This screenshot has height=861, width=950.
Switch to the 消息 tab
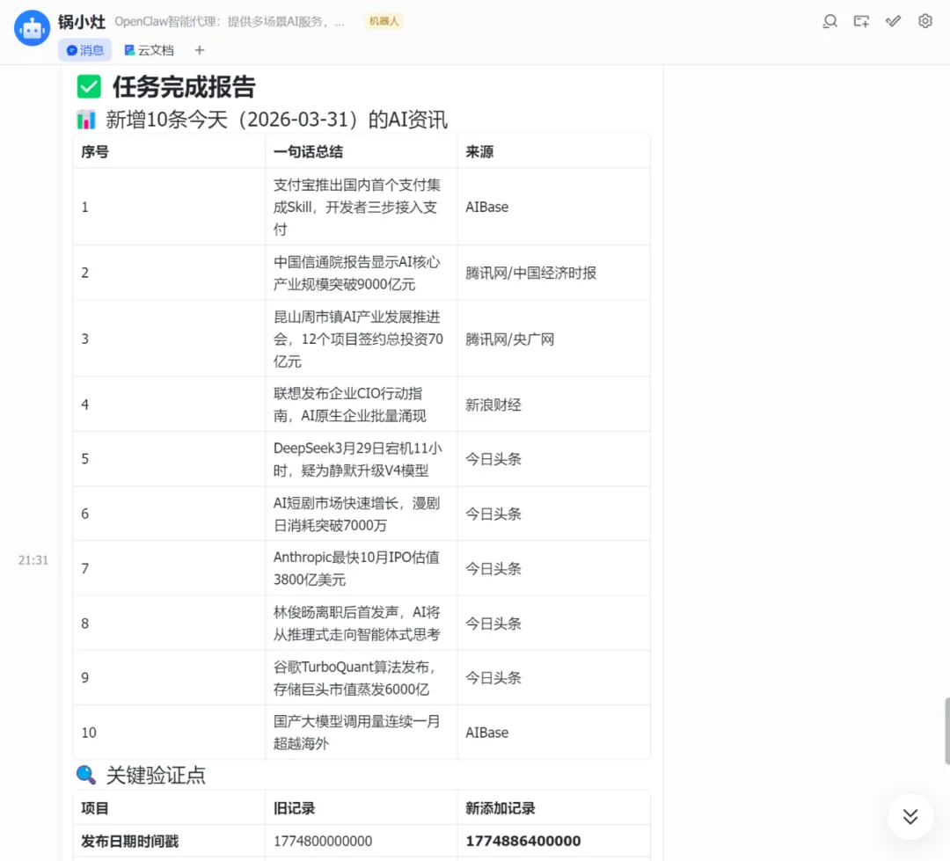(x=84, y=50)
